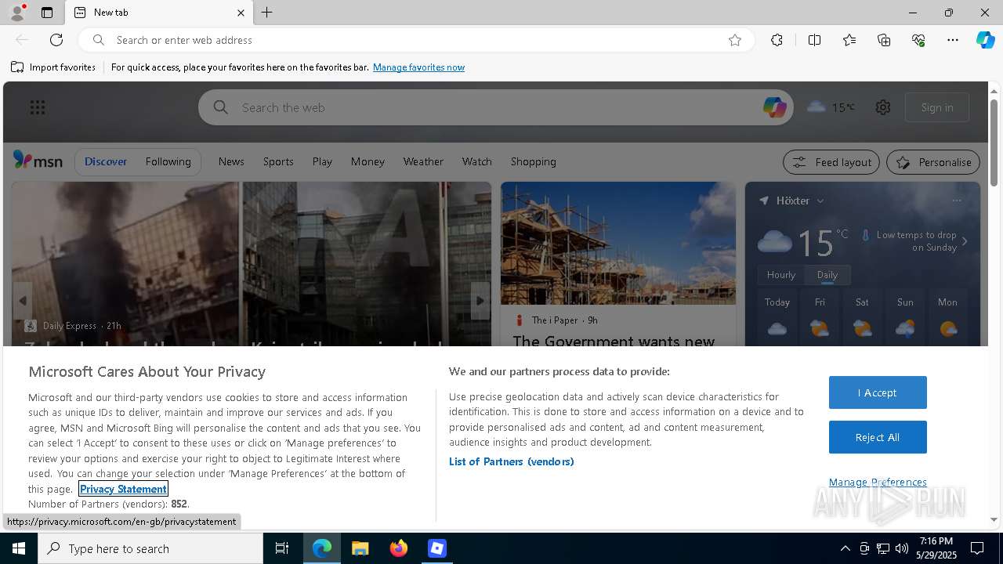Open Settings and more ellipsis menu

(953, 40)
